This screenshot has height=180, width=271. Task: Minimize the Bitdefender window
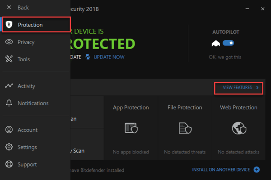pos(248,9)
